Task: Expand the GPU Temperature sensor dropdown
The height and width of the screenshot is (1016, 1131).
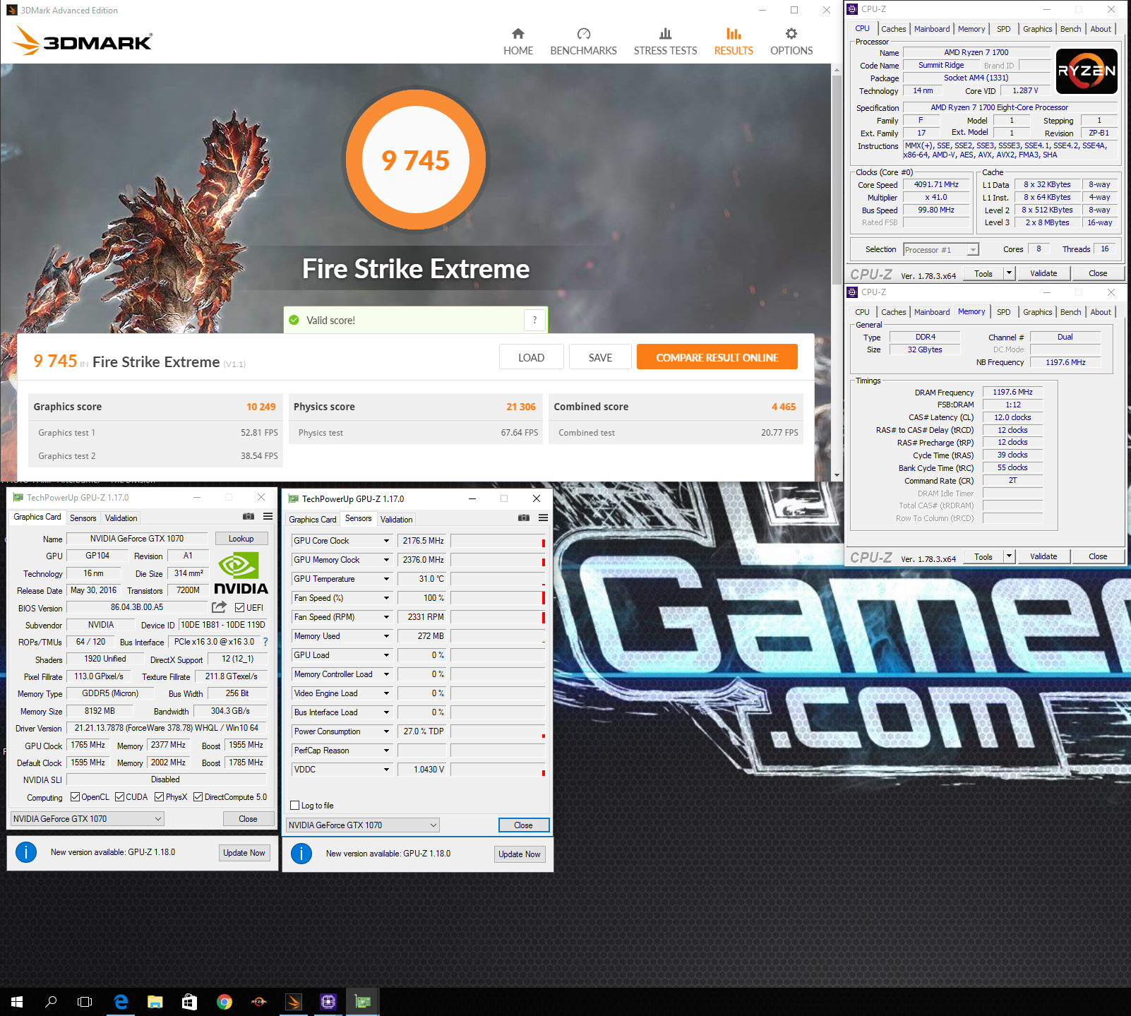Action: pyautogui.click(x=386, y=579)
